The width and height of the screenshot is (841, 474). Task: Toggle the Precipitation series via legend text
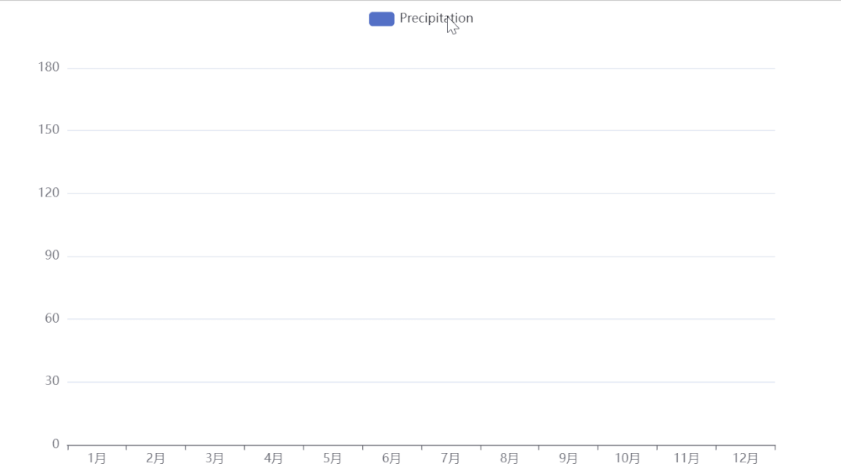tap(436, 18)
